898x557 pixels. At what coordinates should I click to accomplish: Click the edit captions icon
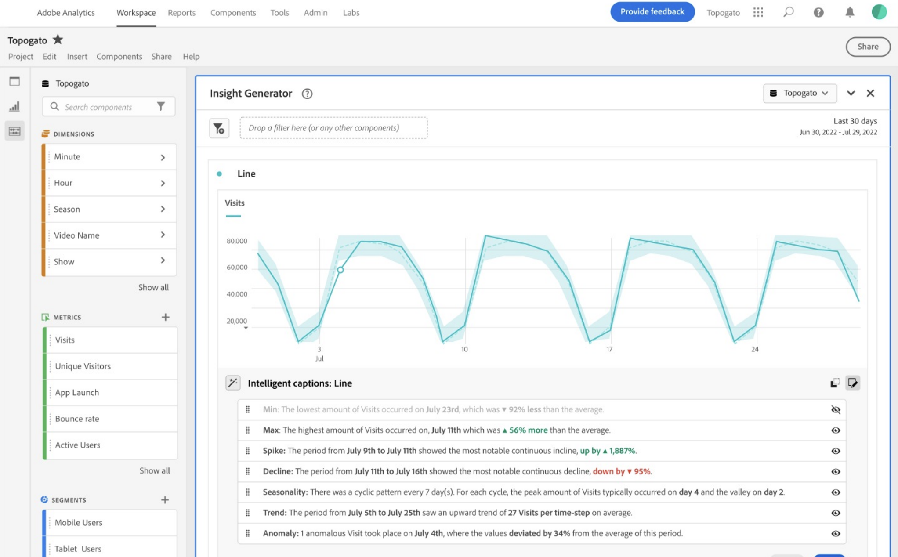click(852, 383)
